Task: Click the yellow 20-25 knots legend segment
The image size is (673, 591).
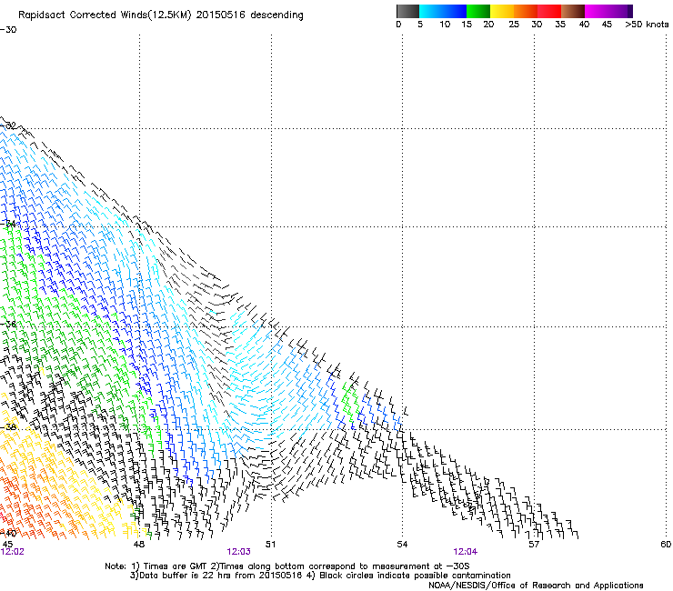Action: [x=502, y=11]
